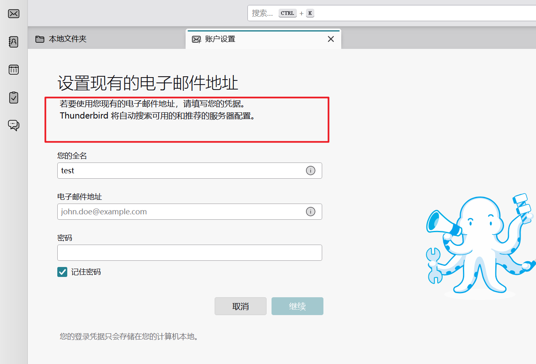The image size is (536, 364).
Task: Open the Calendar from the sidebar
Action: [13, 70]
